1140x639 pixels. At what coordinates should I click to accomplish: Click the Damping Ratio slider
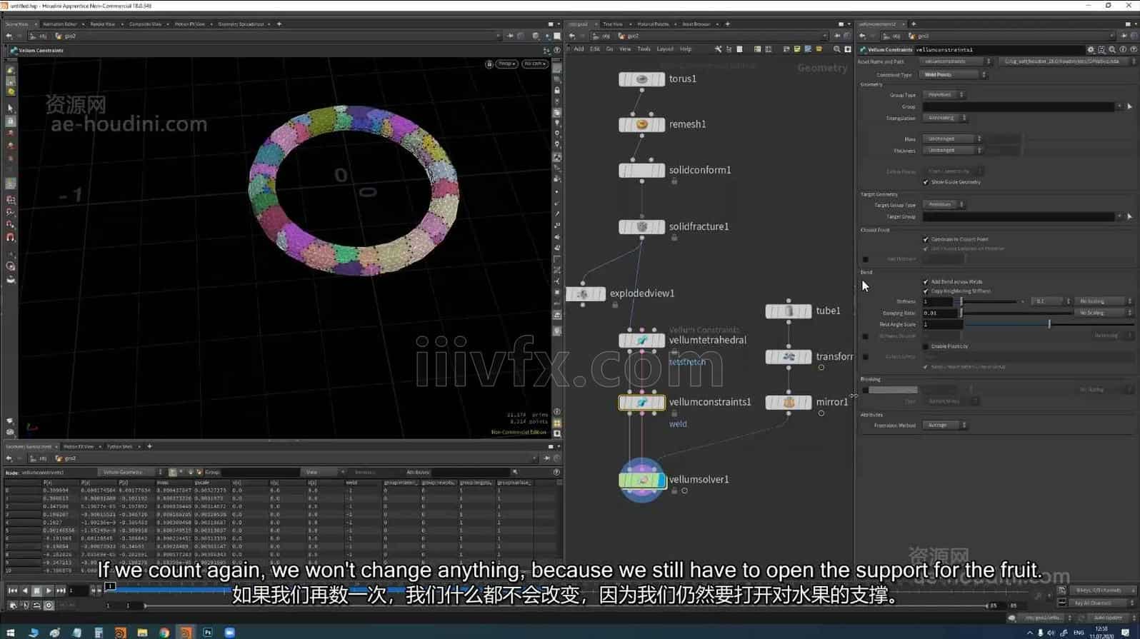(x=1016, y=313)
